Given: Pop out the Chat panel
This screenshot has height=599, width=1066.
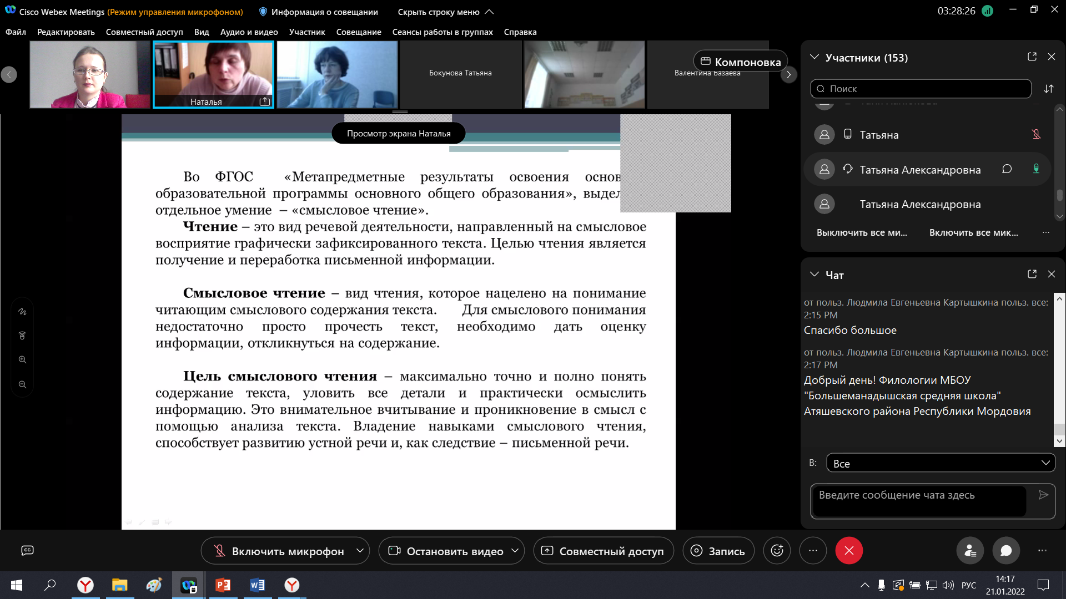Looking at the screenshot, I should [x=1032, y=274].
